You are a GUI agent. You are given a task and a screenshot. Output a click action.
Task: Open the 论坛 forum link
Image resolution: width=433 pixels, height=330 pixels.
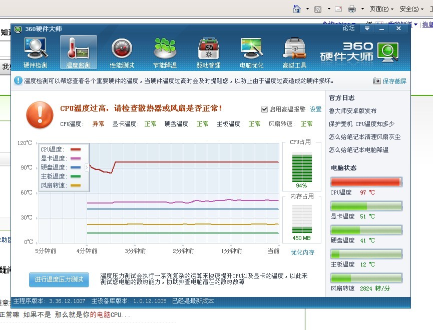(x=348, y=28)
